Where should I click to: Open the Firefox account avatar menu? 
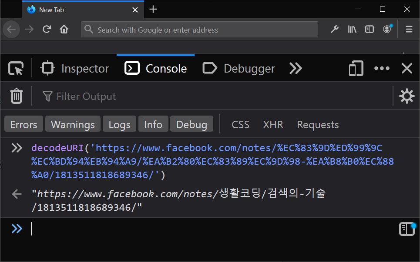tap(387, 29)
